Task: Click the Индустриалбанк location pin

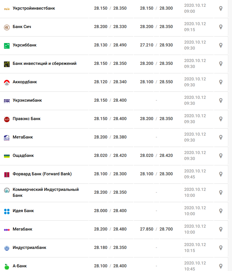Action: [221, 248]
